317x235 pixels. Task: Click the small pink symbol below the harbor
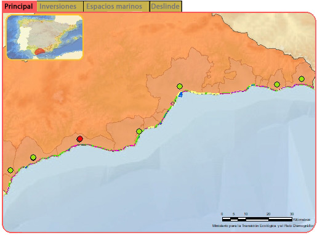pos(172,104)
